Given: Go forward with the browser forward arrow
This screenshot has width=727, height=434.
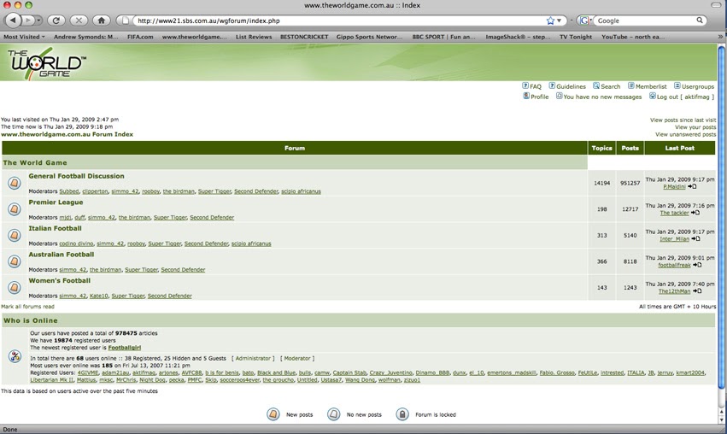Looking at the screenshot, I should [x=28, y=21].
